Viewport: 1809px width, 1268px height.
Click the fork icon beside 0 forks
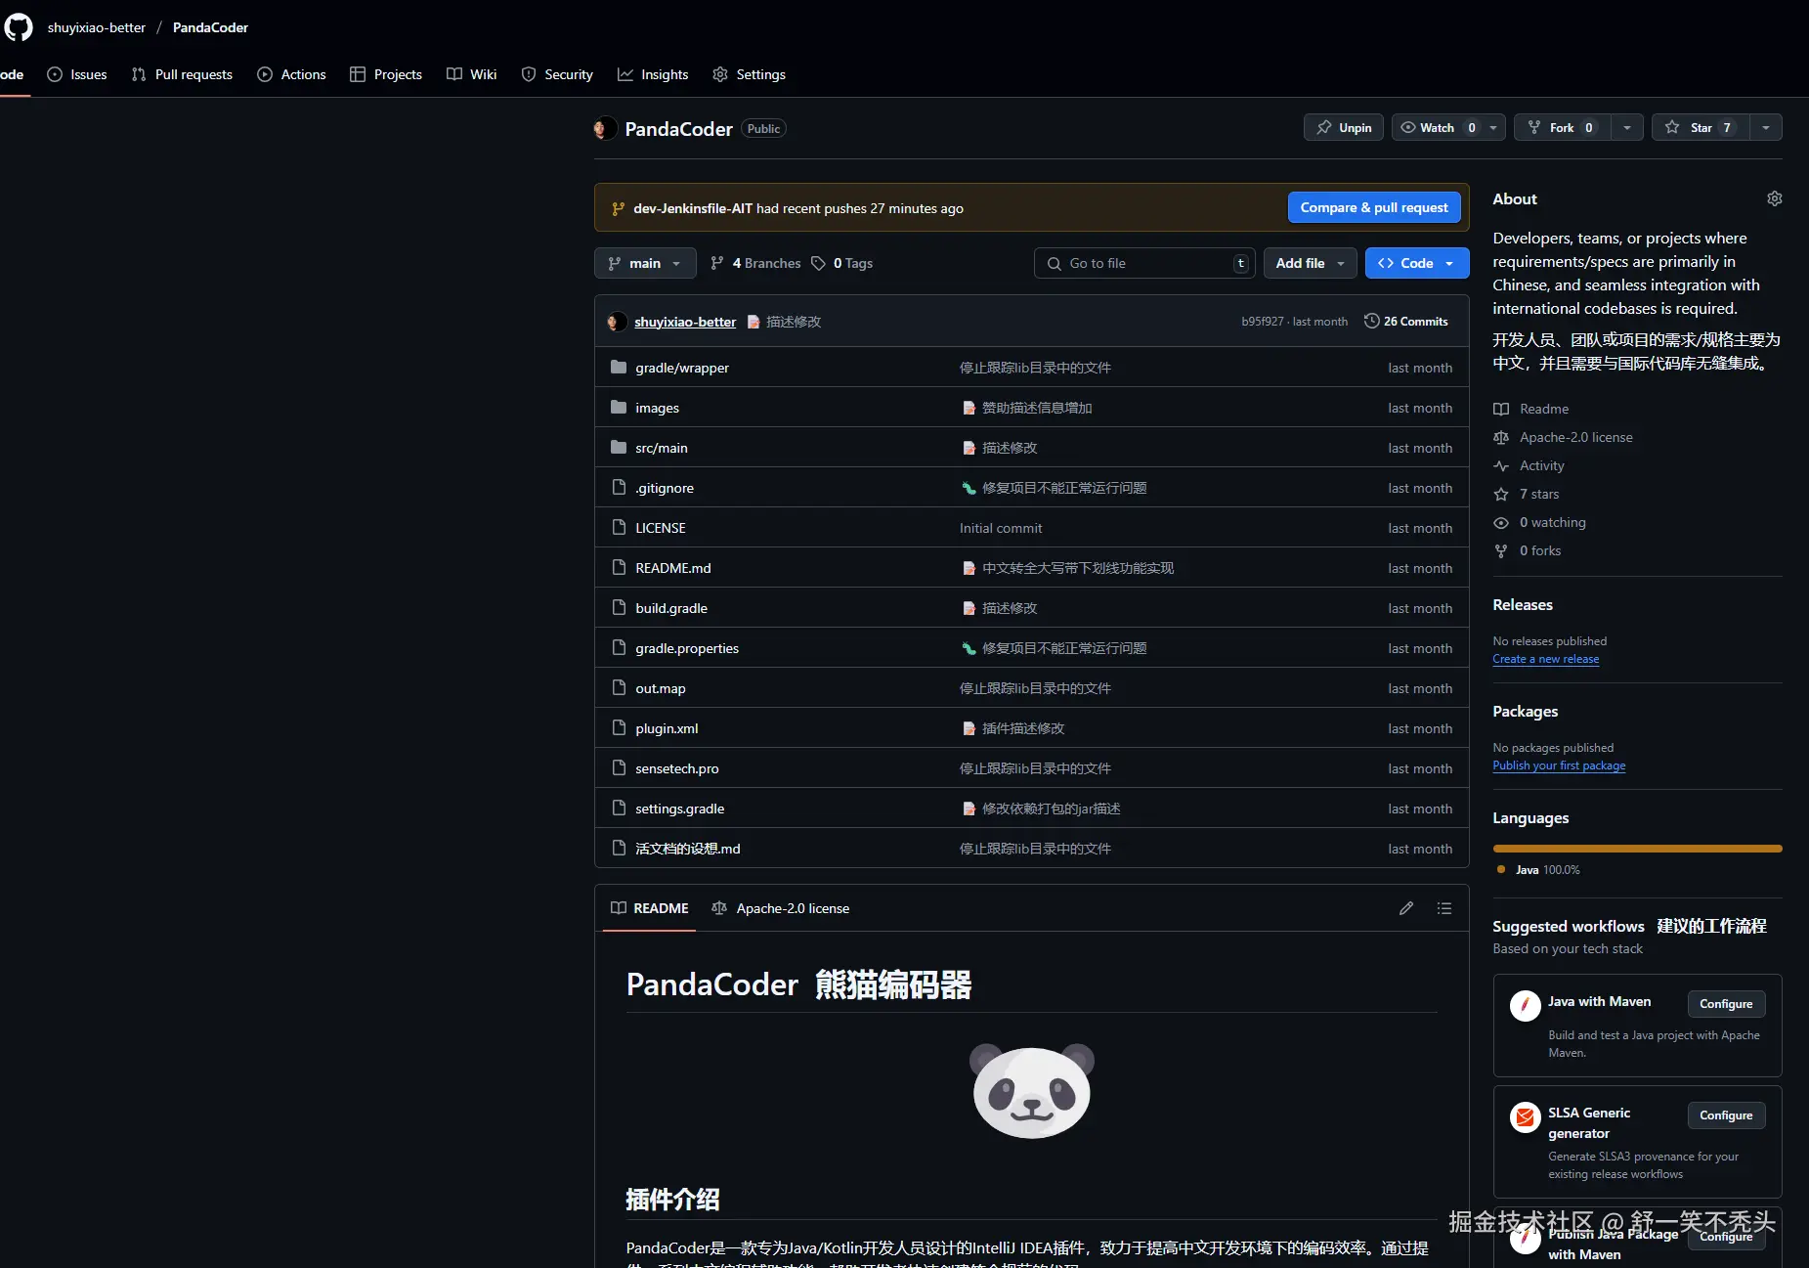click(1501, 551)
